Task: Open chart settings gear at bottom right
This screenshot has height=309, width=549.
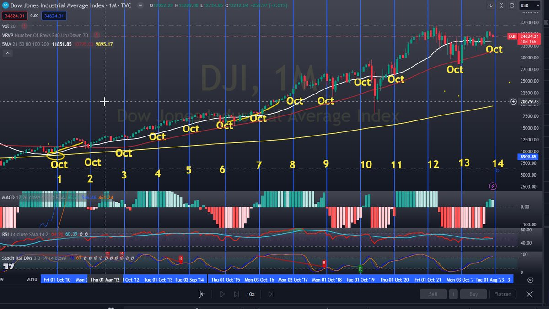Action: coord(530,280)
